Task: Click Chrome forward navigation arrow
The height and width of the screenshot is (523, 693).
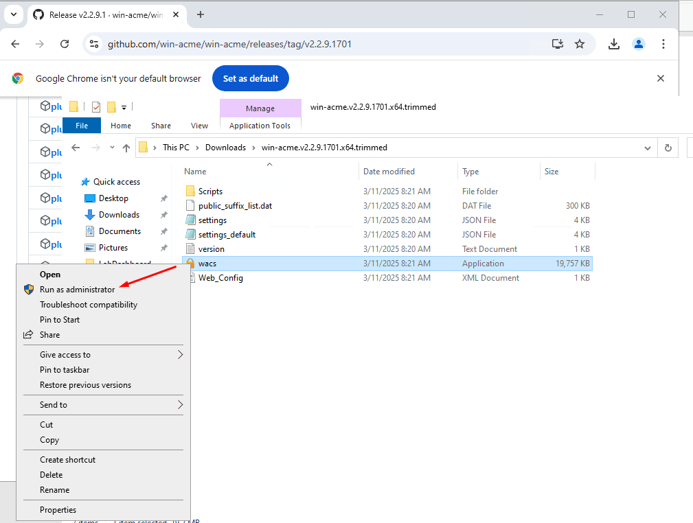Action: pyautogui.click(x=40, y=44)
